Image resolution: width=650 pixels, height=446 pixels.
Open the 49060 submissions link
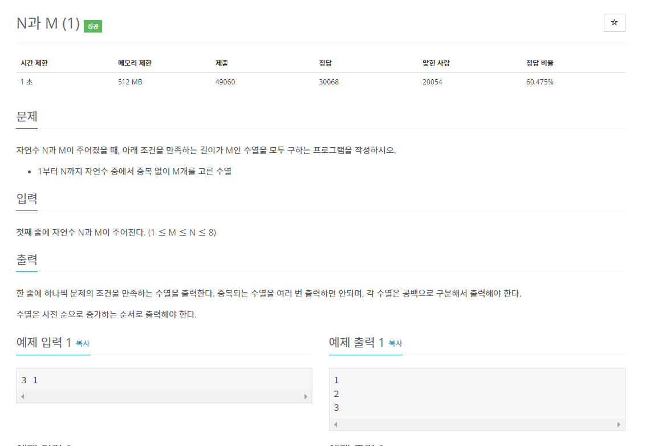(x=225, y=82)
